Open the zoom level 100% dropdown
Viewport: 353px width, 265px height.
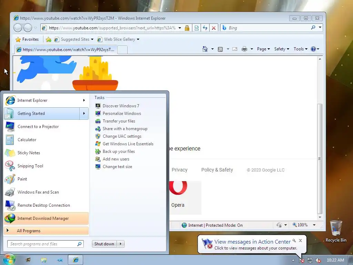[314, 225]
